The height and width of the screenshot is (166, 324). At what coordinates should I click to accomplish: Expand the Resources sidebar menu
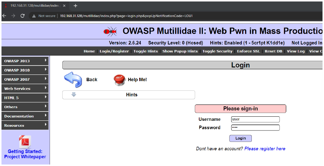pyautogui.click(x=25, y=125)
